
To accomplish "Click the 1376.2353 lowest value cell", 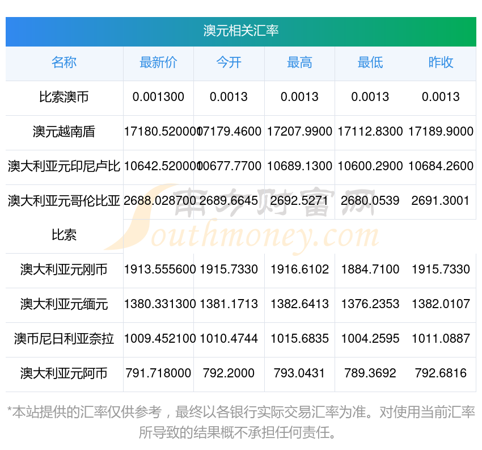I will coord(370,304).
